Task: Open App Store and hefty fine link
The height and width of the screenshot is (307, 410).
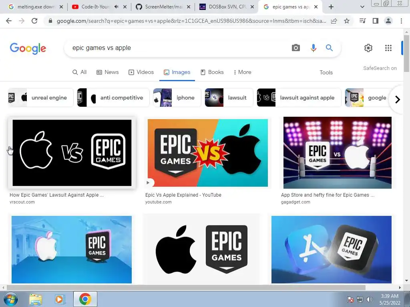Action: click(328, 195)
